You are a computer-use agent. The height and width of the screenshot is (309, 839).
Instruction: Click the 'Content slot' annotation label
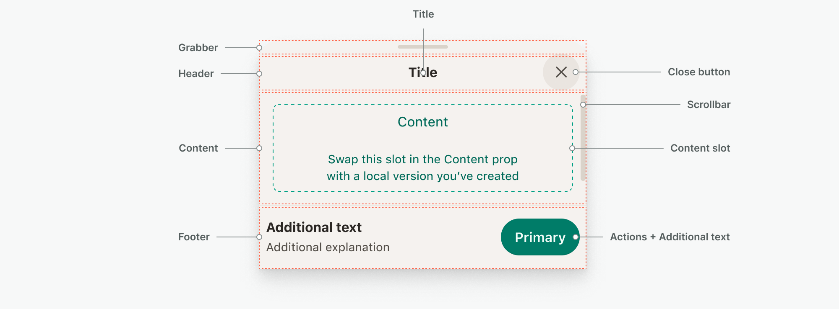[x=700, y=148]
